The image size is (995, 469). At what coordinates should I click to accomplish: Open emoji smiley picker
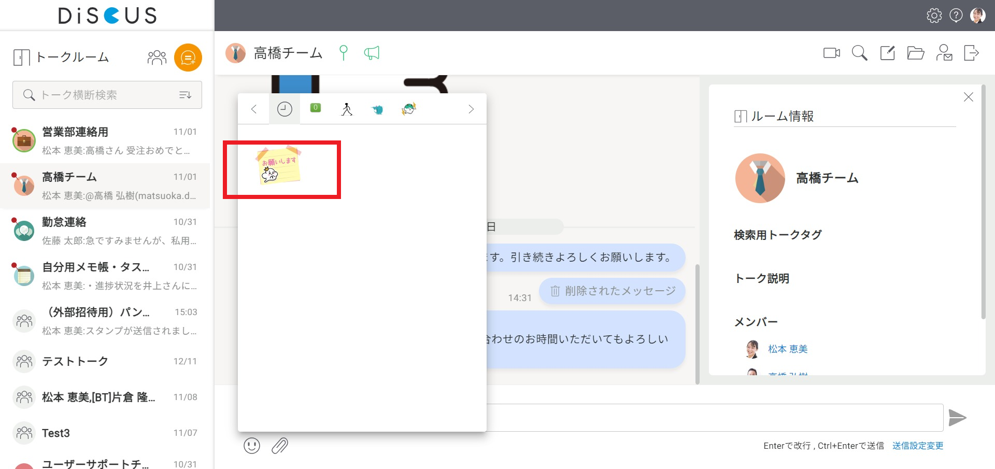pyautogui.click(x=252, y=446)
